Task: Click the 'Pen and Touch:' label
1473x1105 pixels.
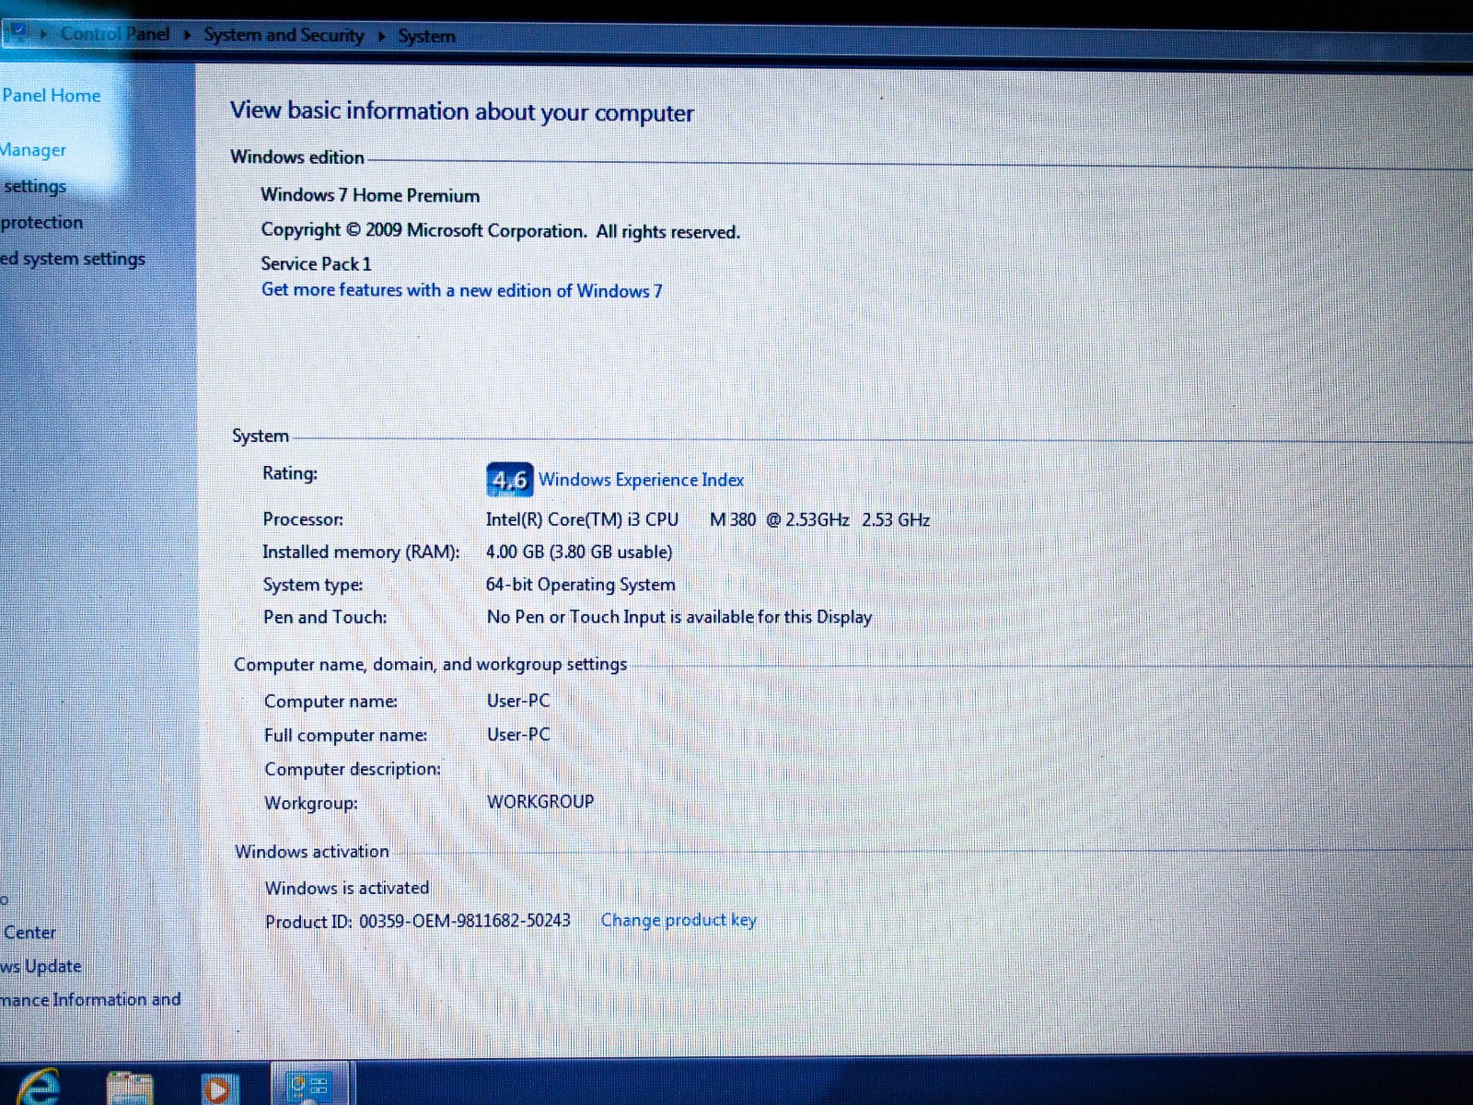Action: (x=325, y=617)
